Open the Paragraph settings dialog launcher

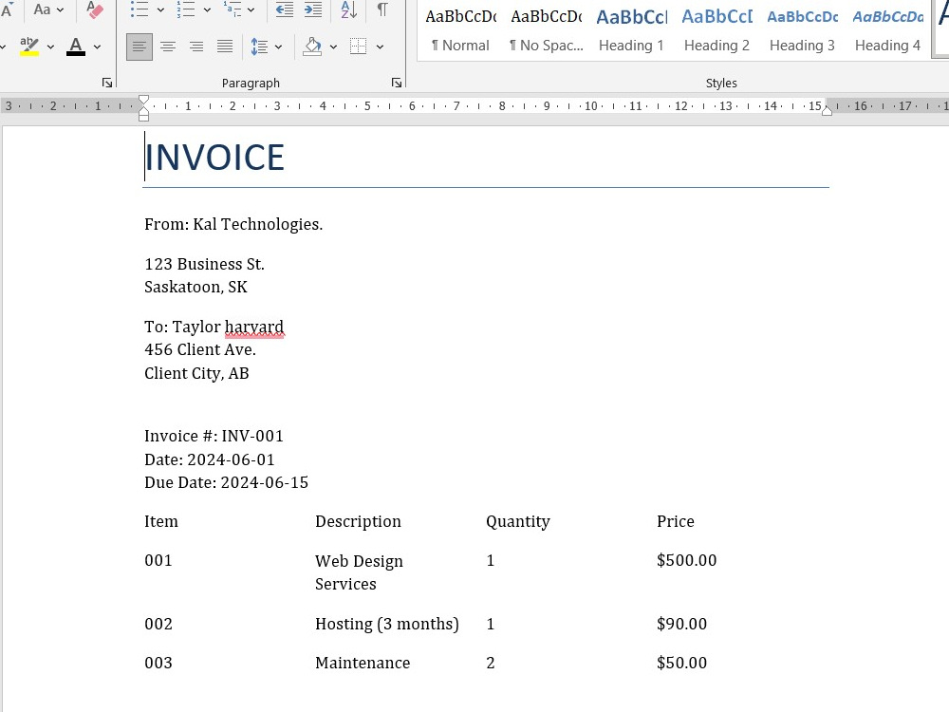[x=397, y=83]
